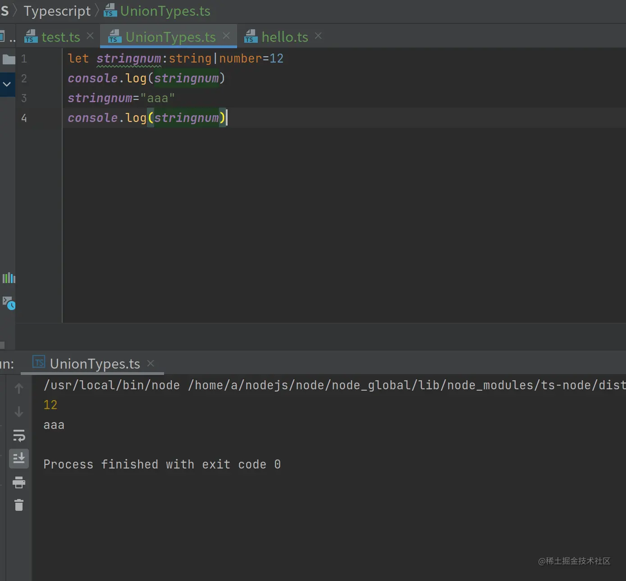Click the TS file icon on test.ts tab

pyautogui.click(x=31, y=36)
